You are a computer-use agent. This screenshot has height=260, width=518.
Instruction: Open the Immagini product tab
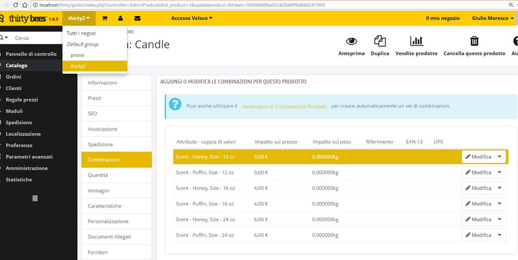point(98,191)
